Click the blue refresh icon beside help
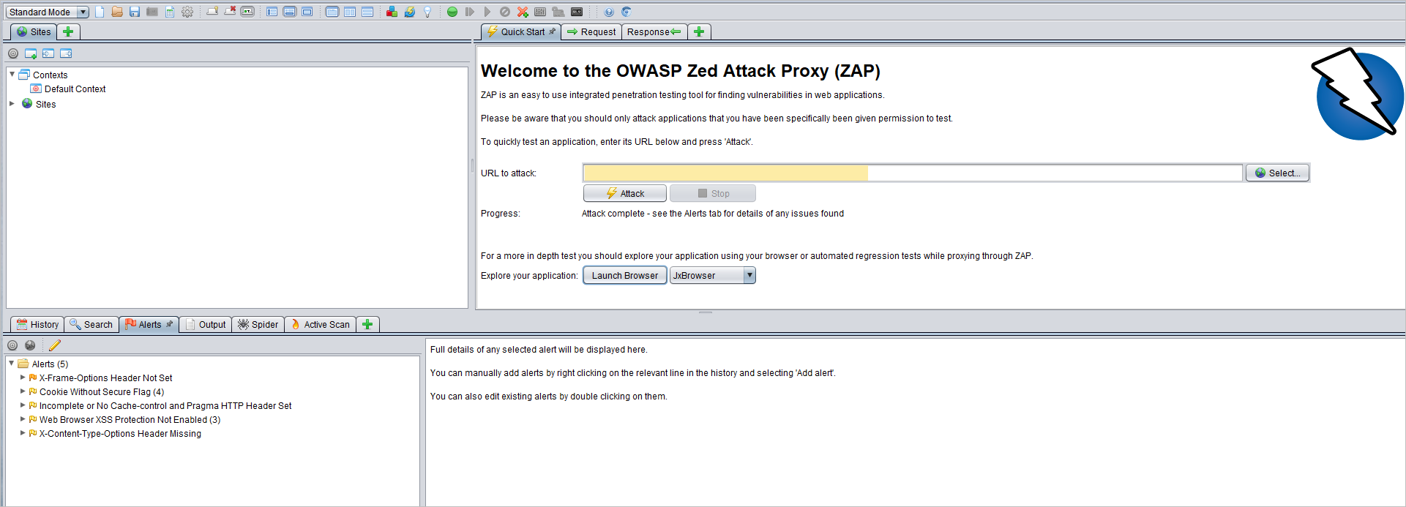This screenshot has height=507, width=1406. tap(627, 12)
